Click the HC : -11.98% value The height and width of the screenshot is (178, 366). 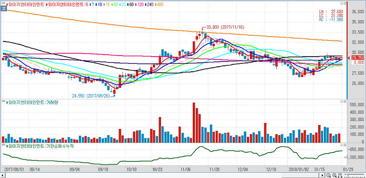pos(331,20)
